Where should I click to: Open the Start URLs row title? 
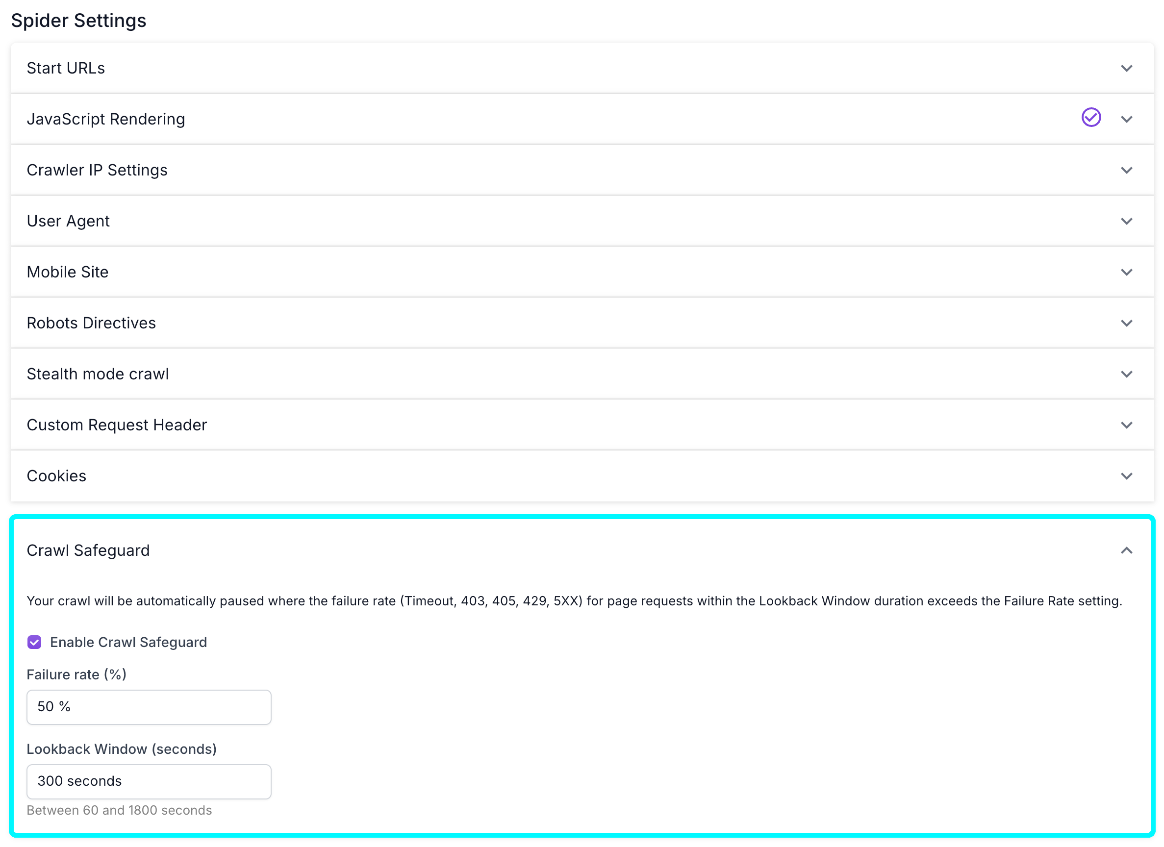(66, 68)
